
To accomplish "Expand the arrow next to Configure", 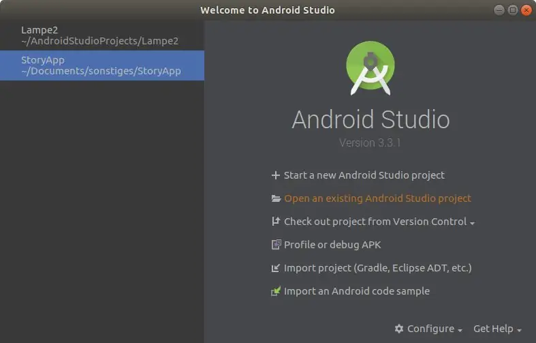I will click(x=460, y=330).
